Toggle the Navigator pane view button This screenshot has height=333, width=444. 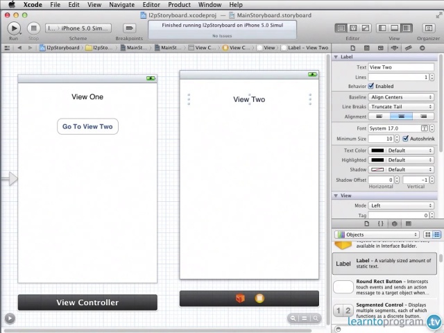coord(382,28)
